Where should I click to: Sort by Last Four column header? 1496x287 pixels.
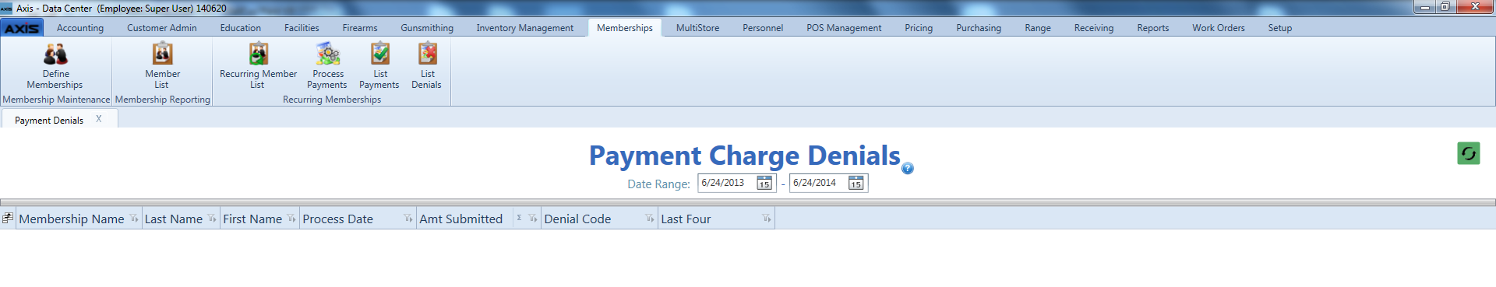coord(686,219)
